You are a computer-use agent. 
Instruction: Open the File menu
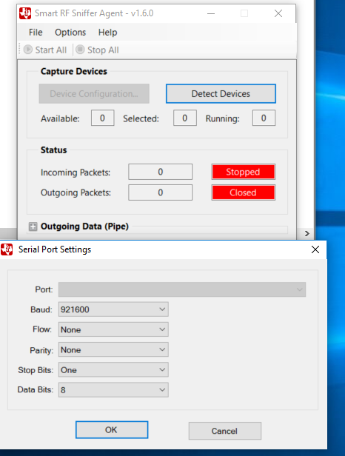36,33
